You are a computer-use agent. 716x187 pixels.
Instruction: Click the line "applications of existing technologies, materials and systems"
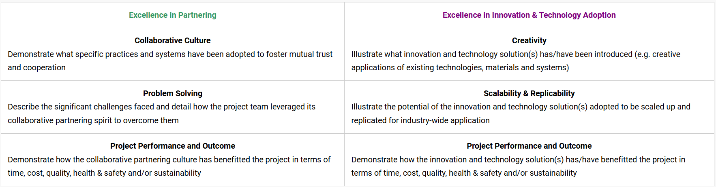pyautogui.click(x=460, y=67)
